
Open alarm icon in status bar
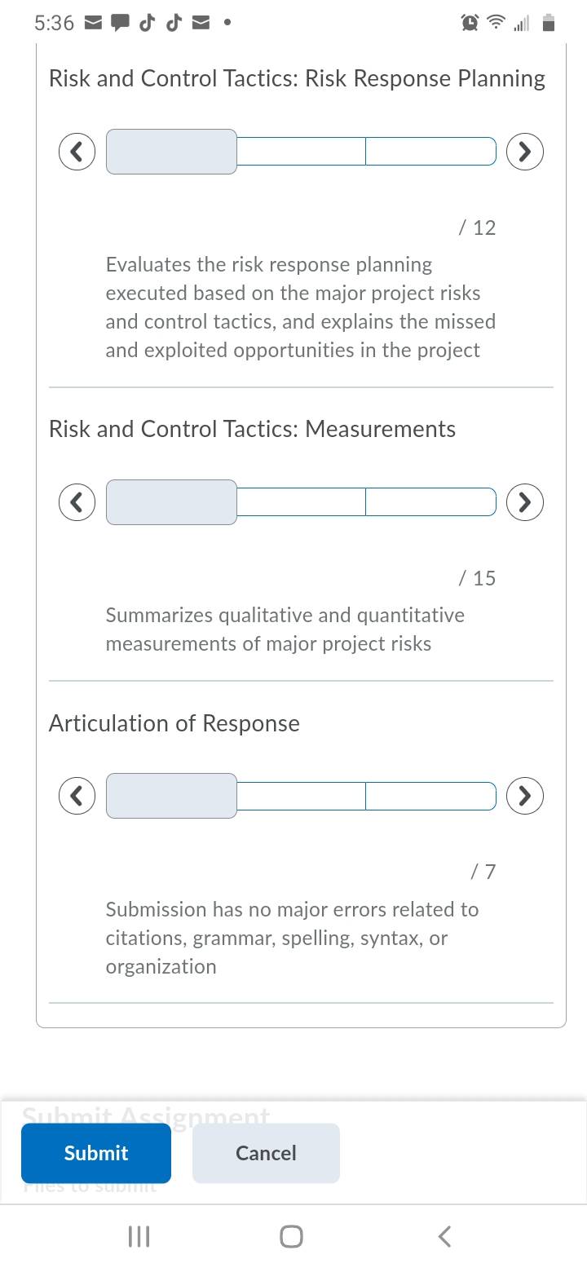[470, 24]
